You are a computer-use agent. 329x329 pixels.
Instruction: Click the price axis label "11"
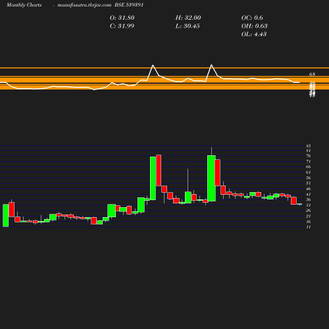coord(309,227)
